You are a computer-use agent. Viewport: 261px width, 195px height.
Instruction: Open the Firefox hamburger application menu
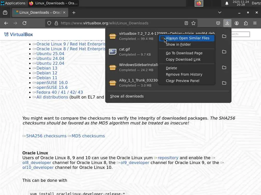click(255, 23)
